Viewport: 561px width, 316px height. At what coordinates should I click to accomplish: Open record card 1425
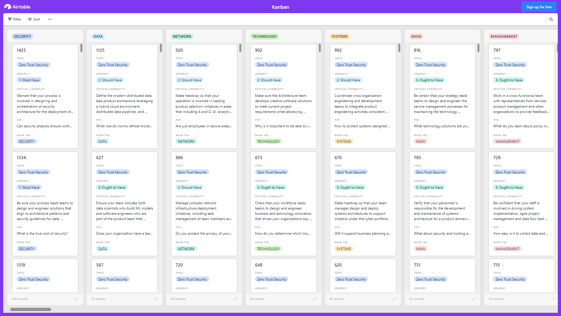pyautogui.click(x=45, y=96)
